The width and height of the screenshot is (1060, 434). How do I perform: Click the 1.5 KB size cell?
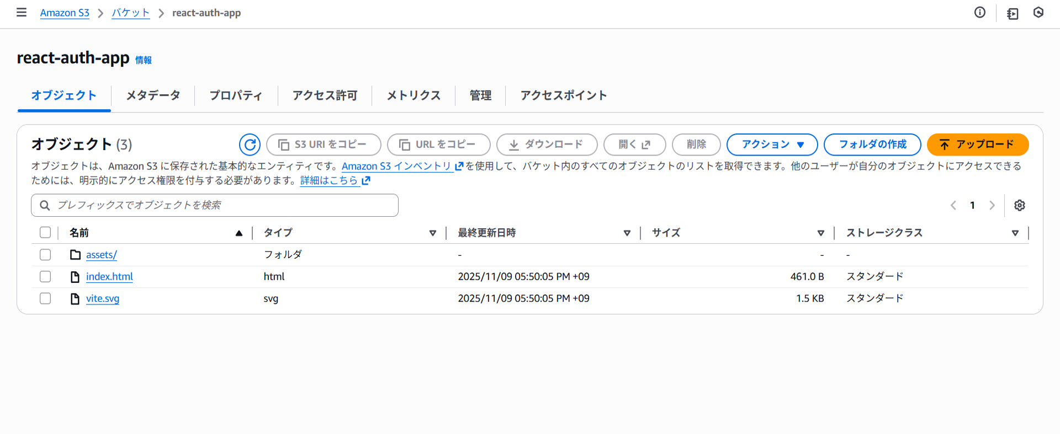point(810,298)
